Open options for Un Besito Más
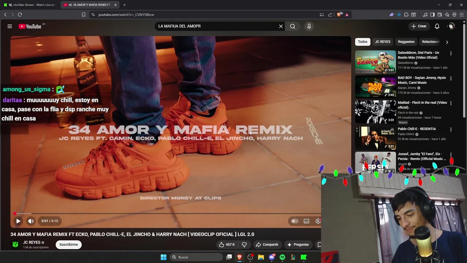 click(451, 53)
